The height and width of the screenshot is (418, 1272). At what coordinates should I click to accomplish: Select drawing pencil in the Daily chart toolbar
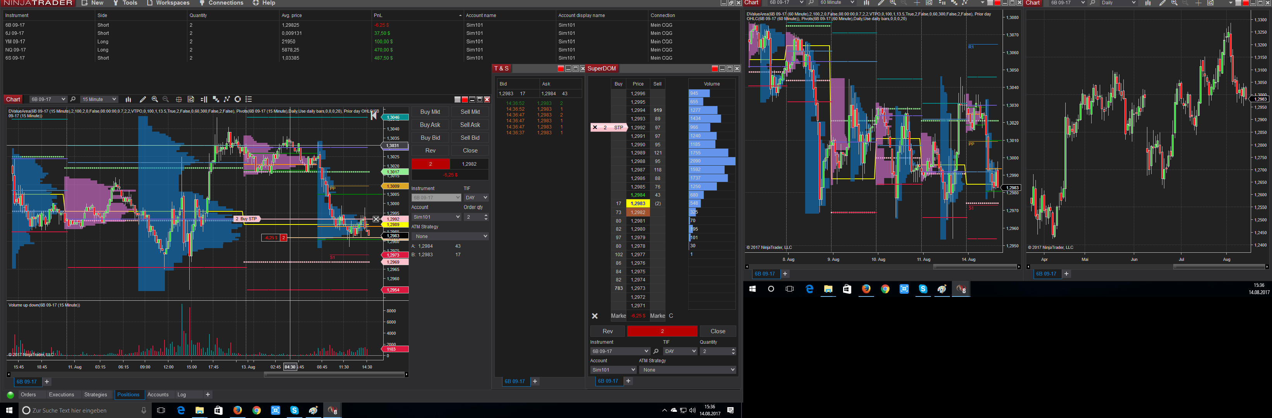1162,3
